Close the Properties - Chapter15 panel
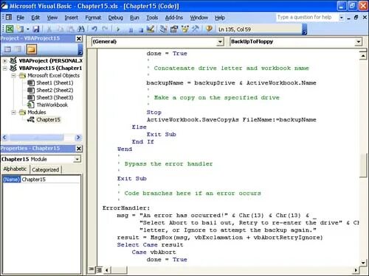 [x=79, y=149]
